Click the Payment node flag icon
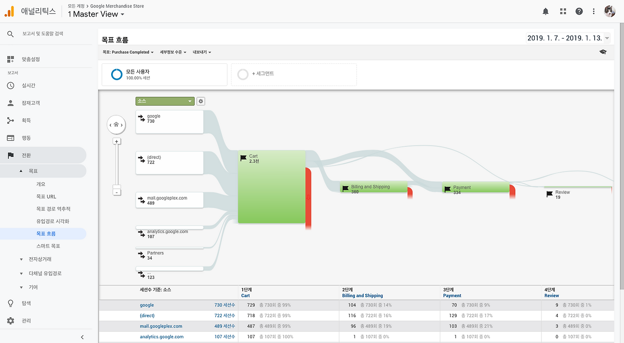 pyautogui.click(x=448, y=189)
